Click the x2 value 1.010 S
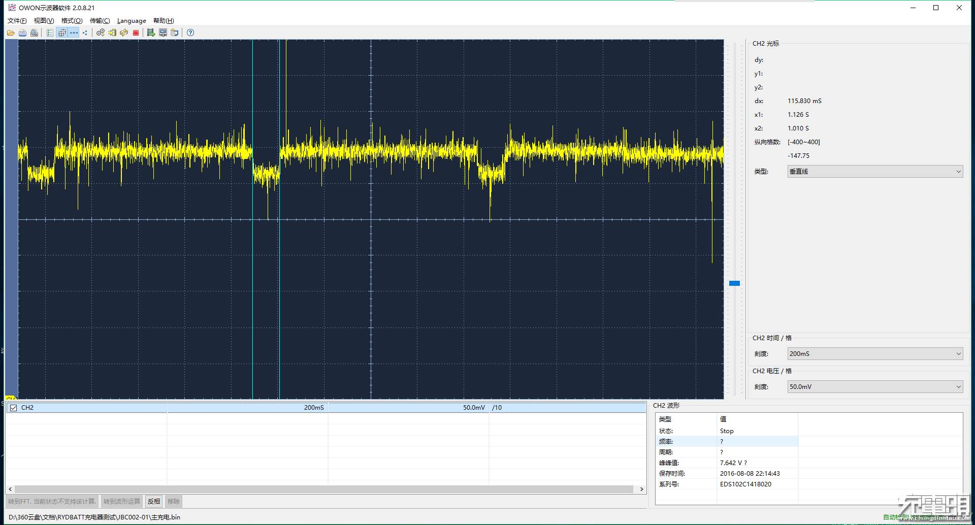This screenshot has height=525, width=975. coord(798,128)
